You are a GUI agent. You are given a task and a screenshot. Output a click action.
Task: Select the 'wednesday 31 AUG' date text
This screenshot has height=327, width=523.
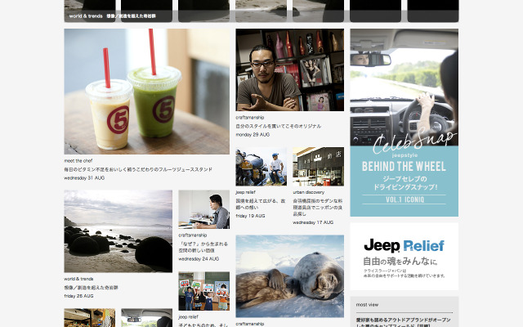tap(84, 178)
